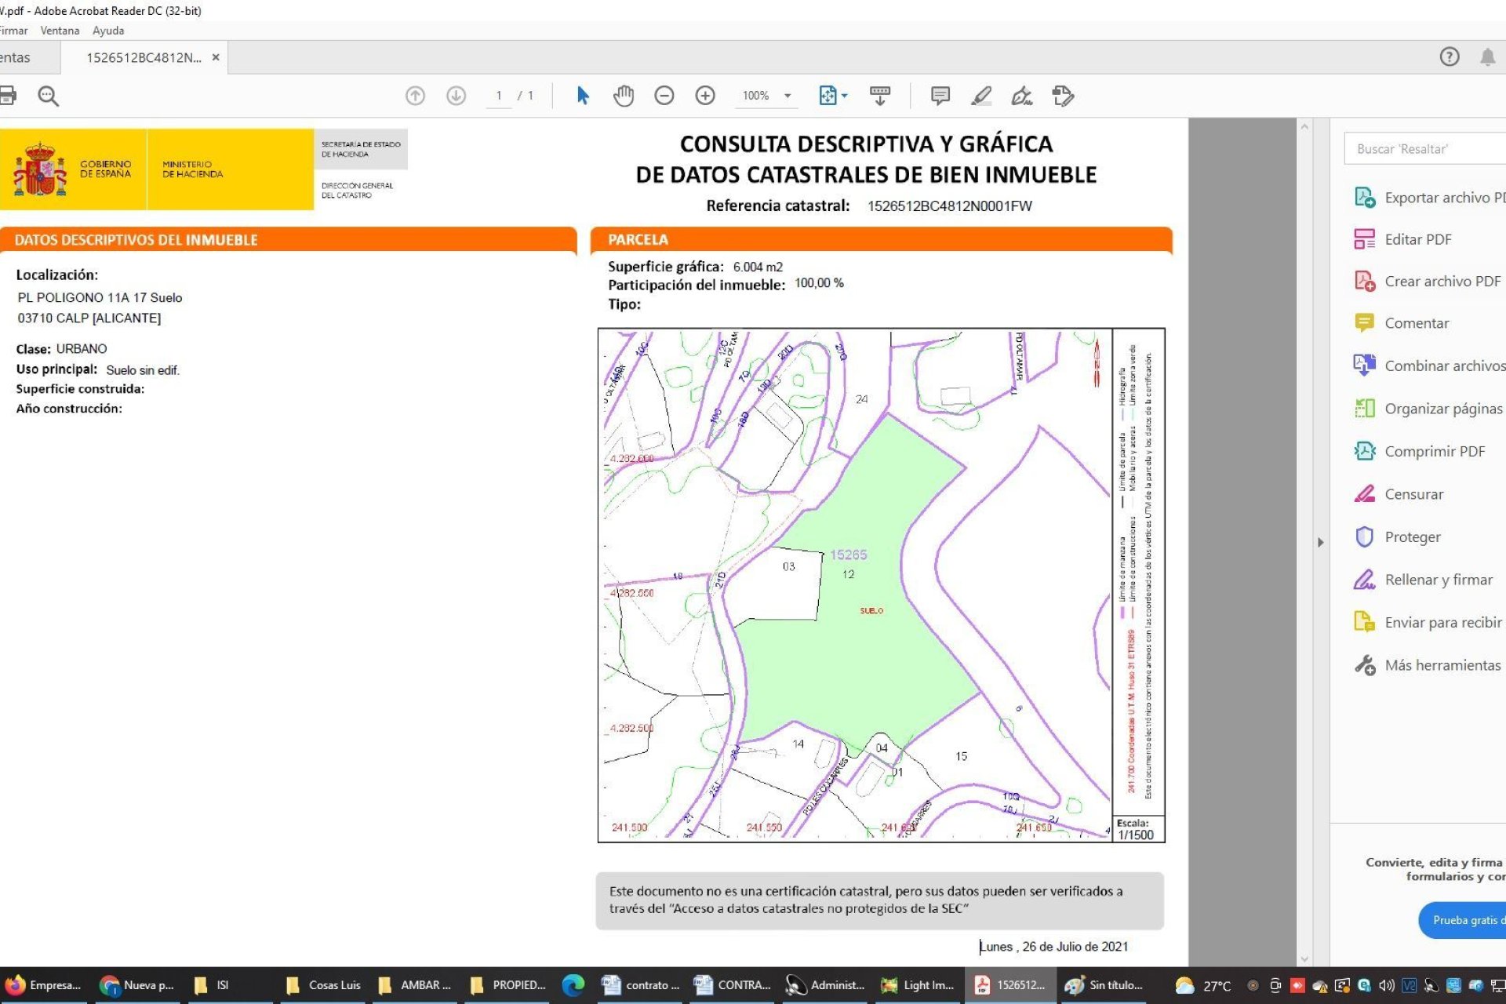Expand the page display options dropdown
This screenshot has width=1506, height=1004.
coord(843,95)
